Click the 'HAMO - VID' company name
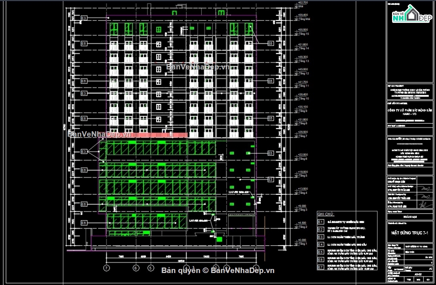436x285 pixels. [409, 114]
